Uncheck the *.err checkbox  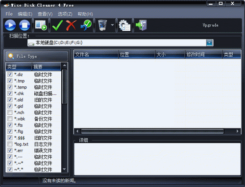[10, 150]
